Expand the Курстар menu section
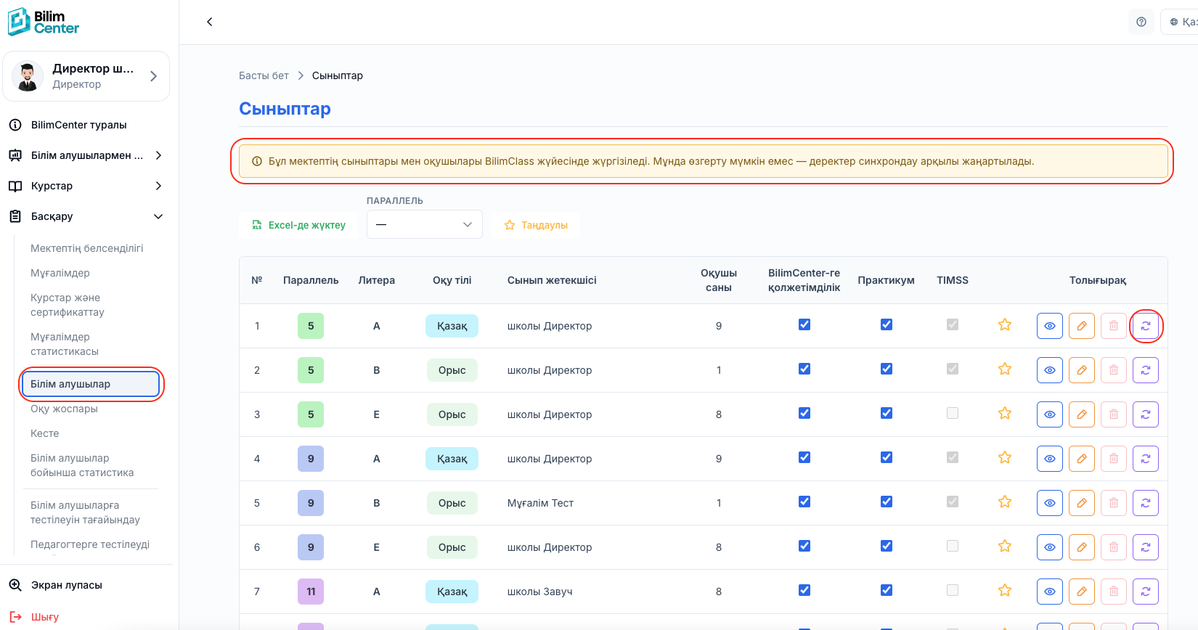The width and height of the screenshot is (1198, 630). pos(86,186)
